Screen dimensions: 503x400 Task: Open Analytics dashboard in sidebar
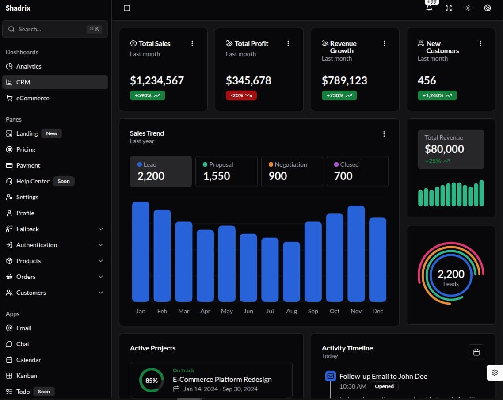[x=55, y=66]
